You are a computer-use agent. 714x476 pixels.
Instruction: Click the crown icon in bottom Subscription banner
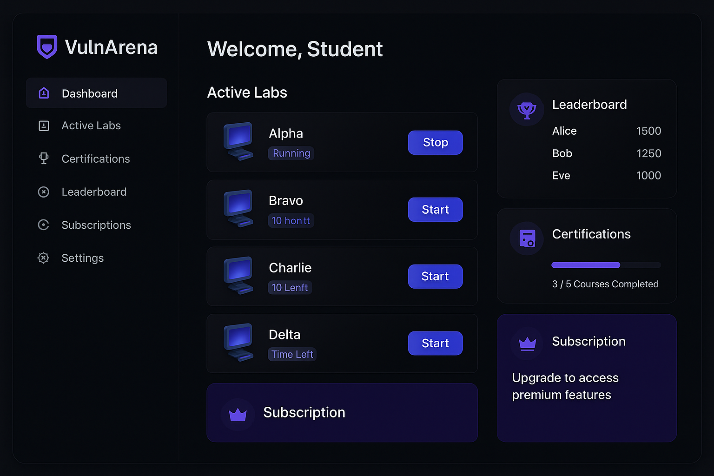click(238, 412)
